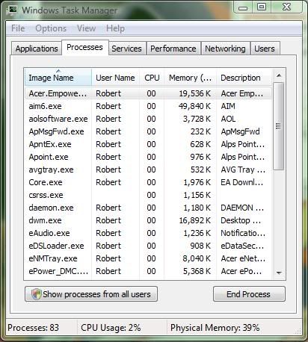
Task: Select the Core.exe process
Action: point(148,182)
